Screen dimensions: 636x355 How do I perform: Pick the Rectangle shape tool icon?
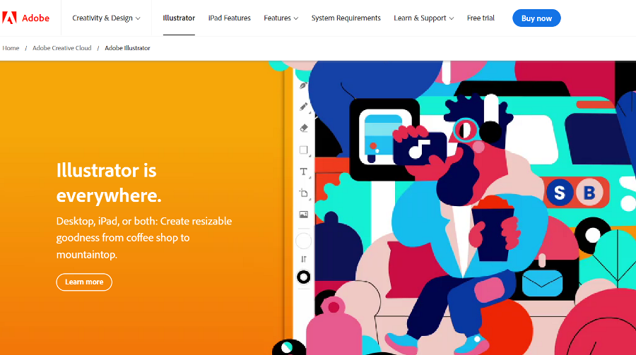coord(304,150)
